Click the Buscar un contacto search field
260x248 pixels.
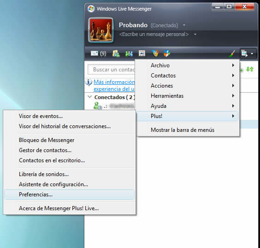pos(111,69)
